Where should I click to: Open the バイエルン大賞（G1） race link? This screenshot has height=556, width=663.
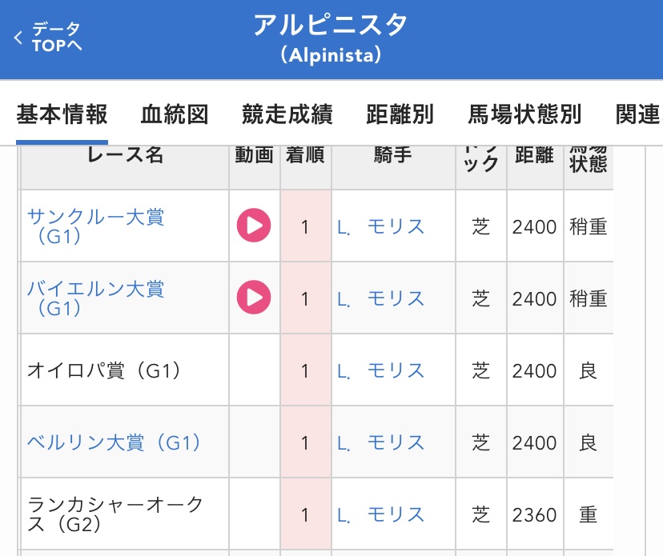pos(96,298)
